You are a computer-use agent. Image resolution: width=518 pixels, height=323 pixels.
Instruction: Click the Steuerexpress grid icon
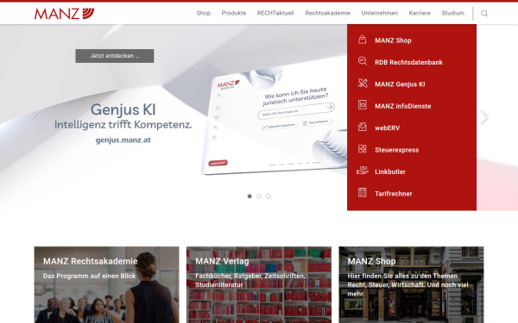(363, 149)
